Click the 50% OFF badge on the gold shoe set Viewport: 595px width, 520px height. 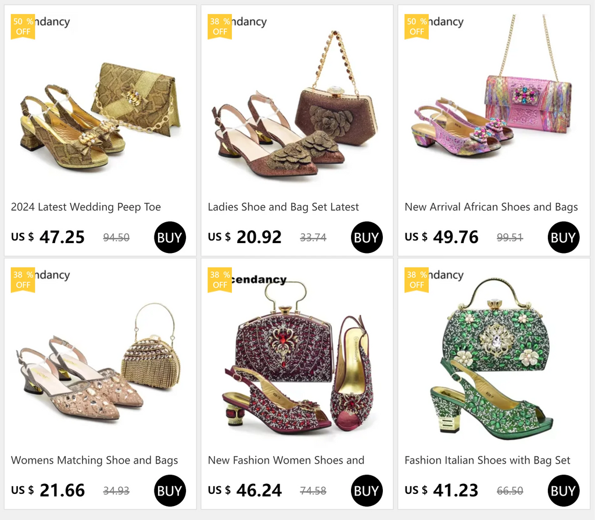coord(23,27)
